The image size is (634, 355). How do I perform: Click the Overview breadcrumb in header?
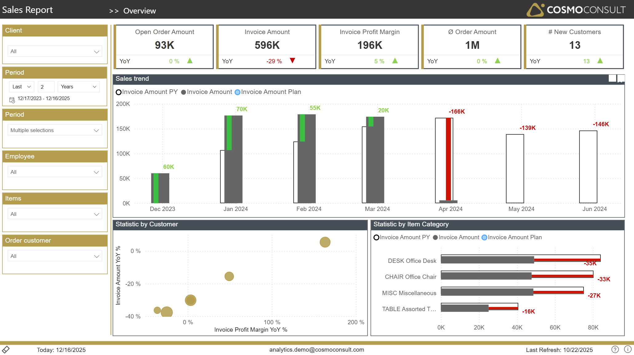(139, 11)
